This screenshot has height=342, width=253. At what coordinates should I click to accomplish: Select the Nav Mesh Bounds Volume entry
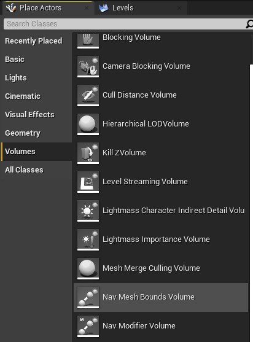pos(161,297)
